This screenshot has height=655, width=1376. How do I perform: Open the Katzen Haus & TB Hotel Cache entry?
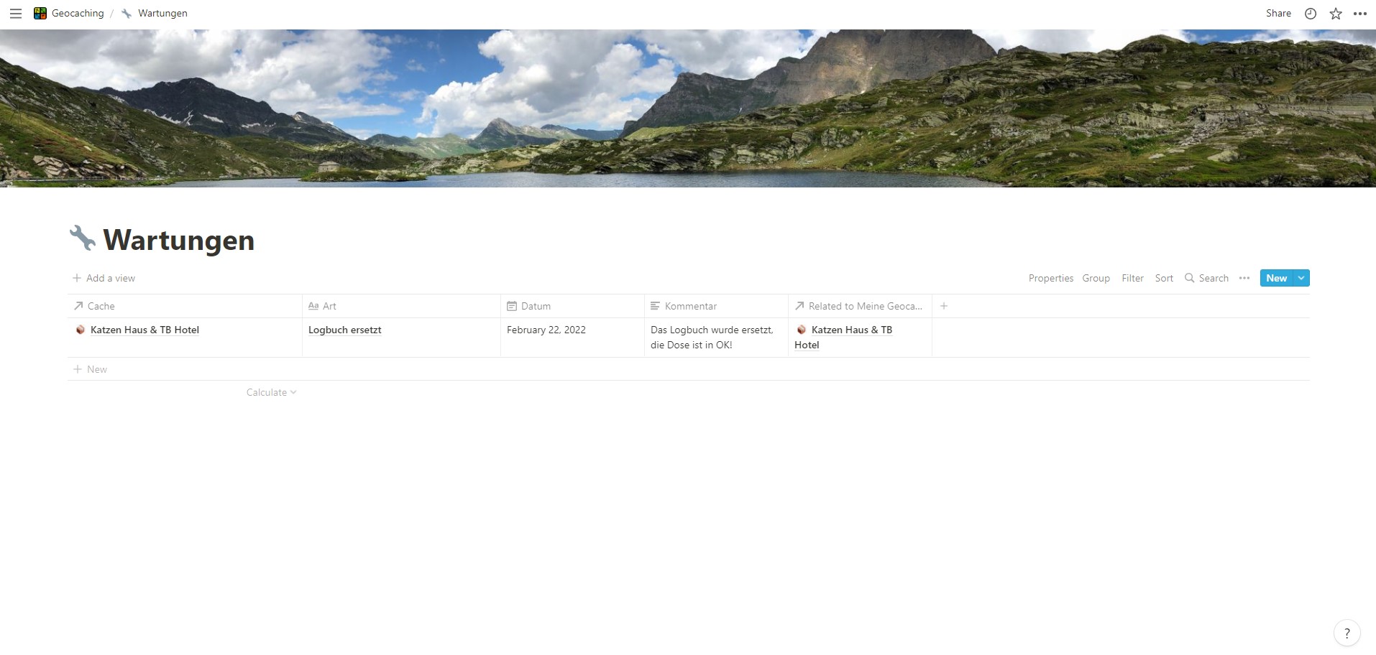145,330
